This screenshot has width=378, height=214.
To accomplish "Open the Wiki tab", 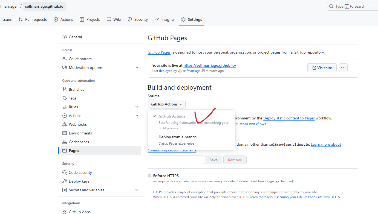I will (x=114, y=19).
